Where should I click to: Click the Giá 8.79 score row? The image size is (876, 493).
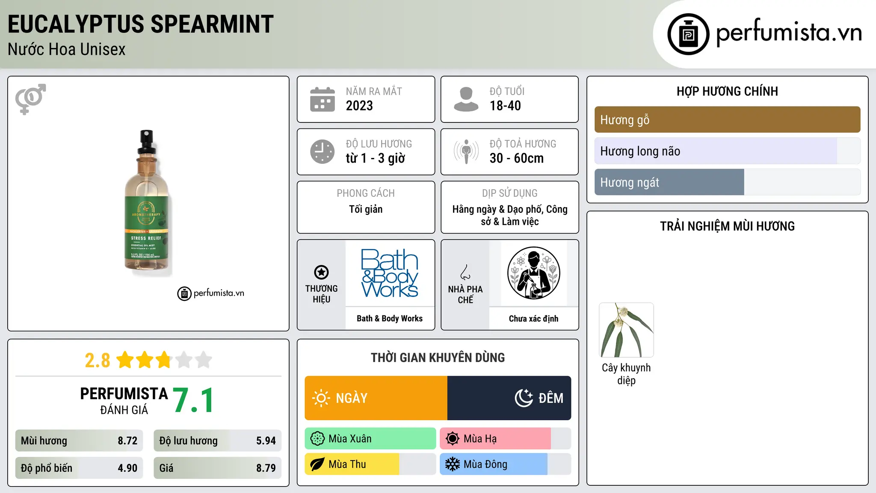(x=217, y=468)
